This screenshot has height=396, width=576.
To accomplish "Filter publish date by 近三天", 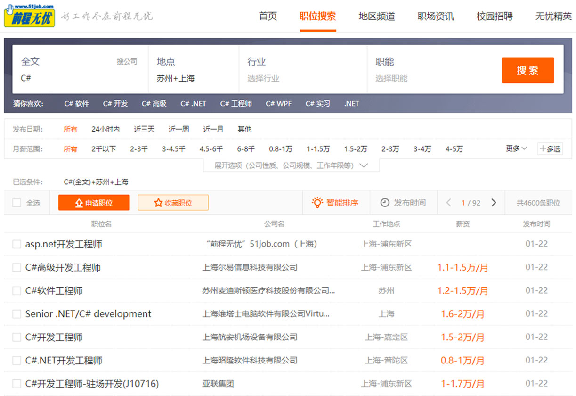I will pyautogui.click(x=144, y=129).
